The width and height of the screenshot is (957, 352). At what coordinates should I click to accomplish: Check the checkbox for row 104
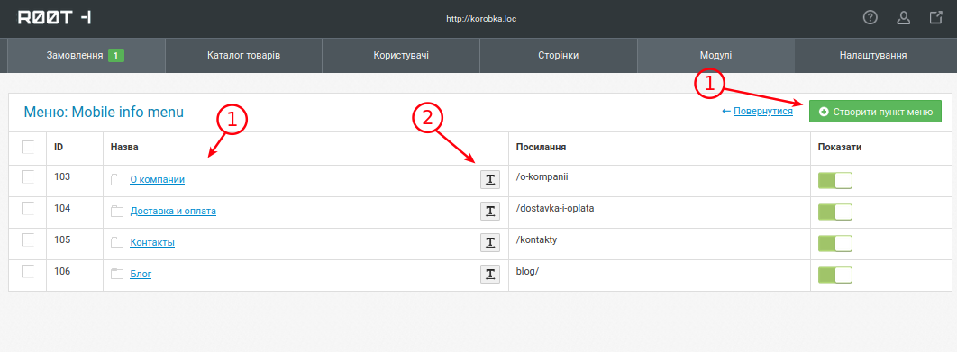coord(27,209)
